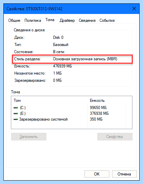Click the drive icon next to (C:)
Image resolution: width=143 pixels, height=184 pixels.
pyautogui.click(x=16, y=108)
